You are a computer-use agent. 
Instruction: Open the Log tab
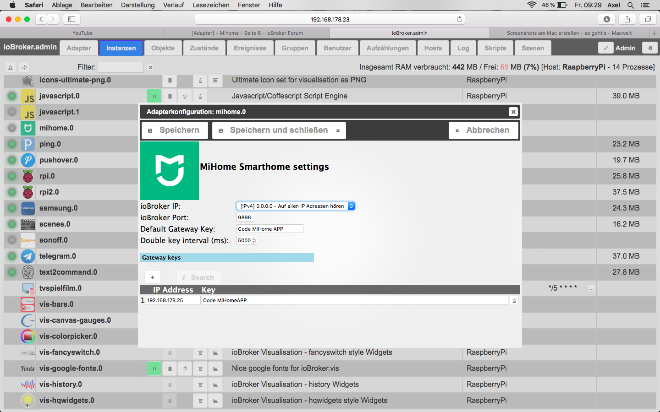pyautogui.click(x=463, y=48)
